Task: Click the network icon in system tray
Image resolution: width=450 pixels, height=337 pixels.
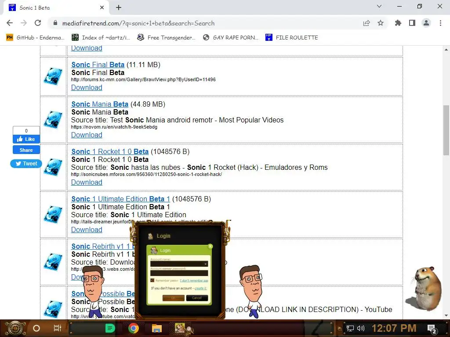Action: pos(350,328)
